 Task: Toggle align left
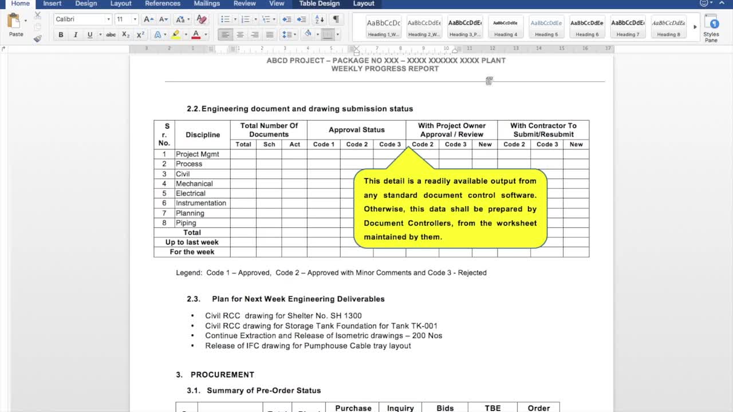(x=225, y=35)
